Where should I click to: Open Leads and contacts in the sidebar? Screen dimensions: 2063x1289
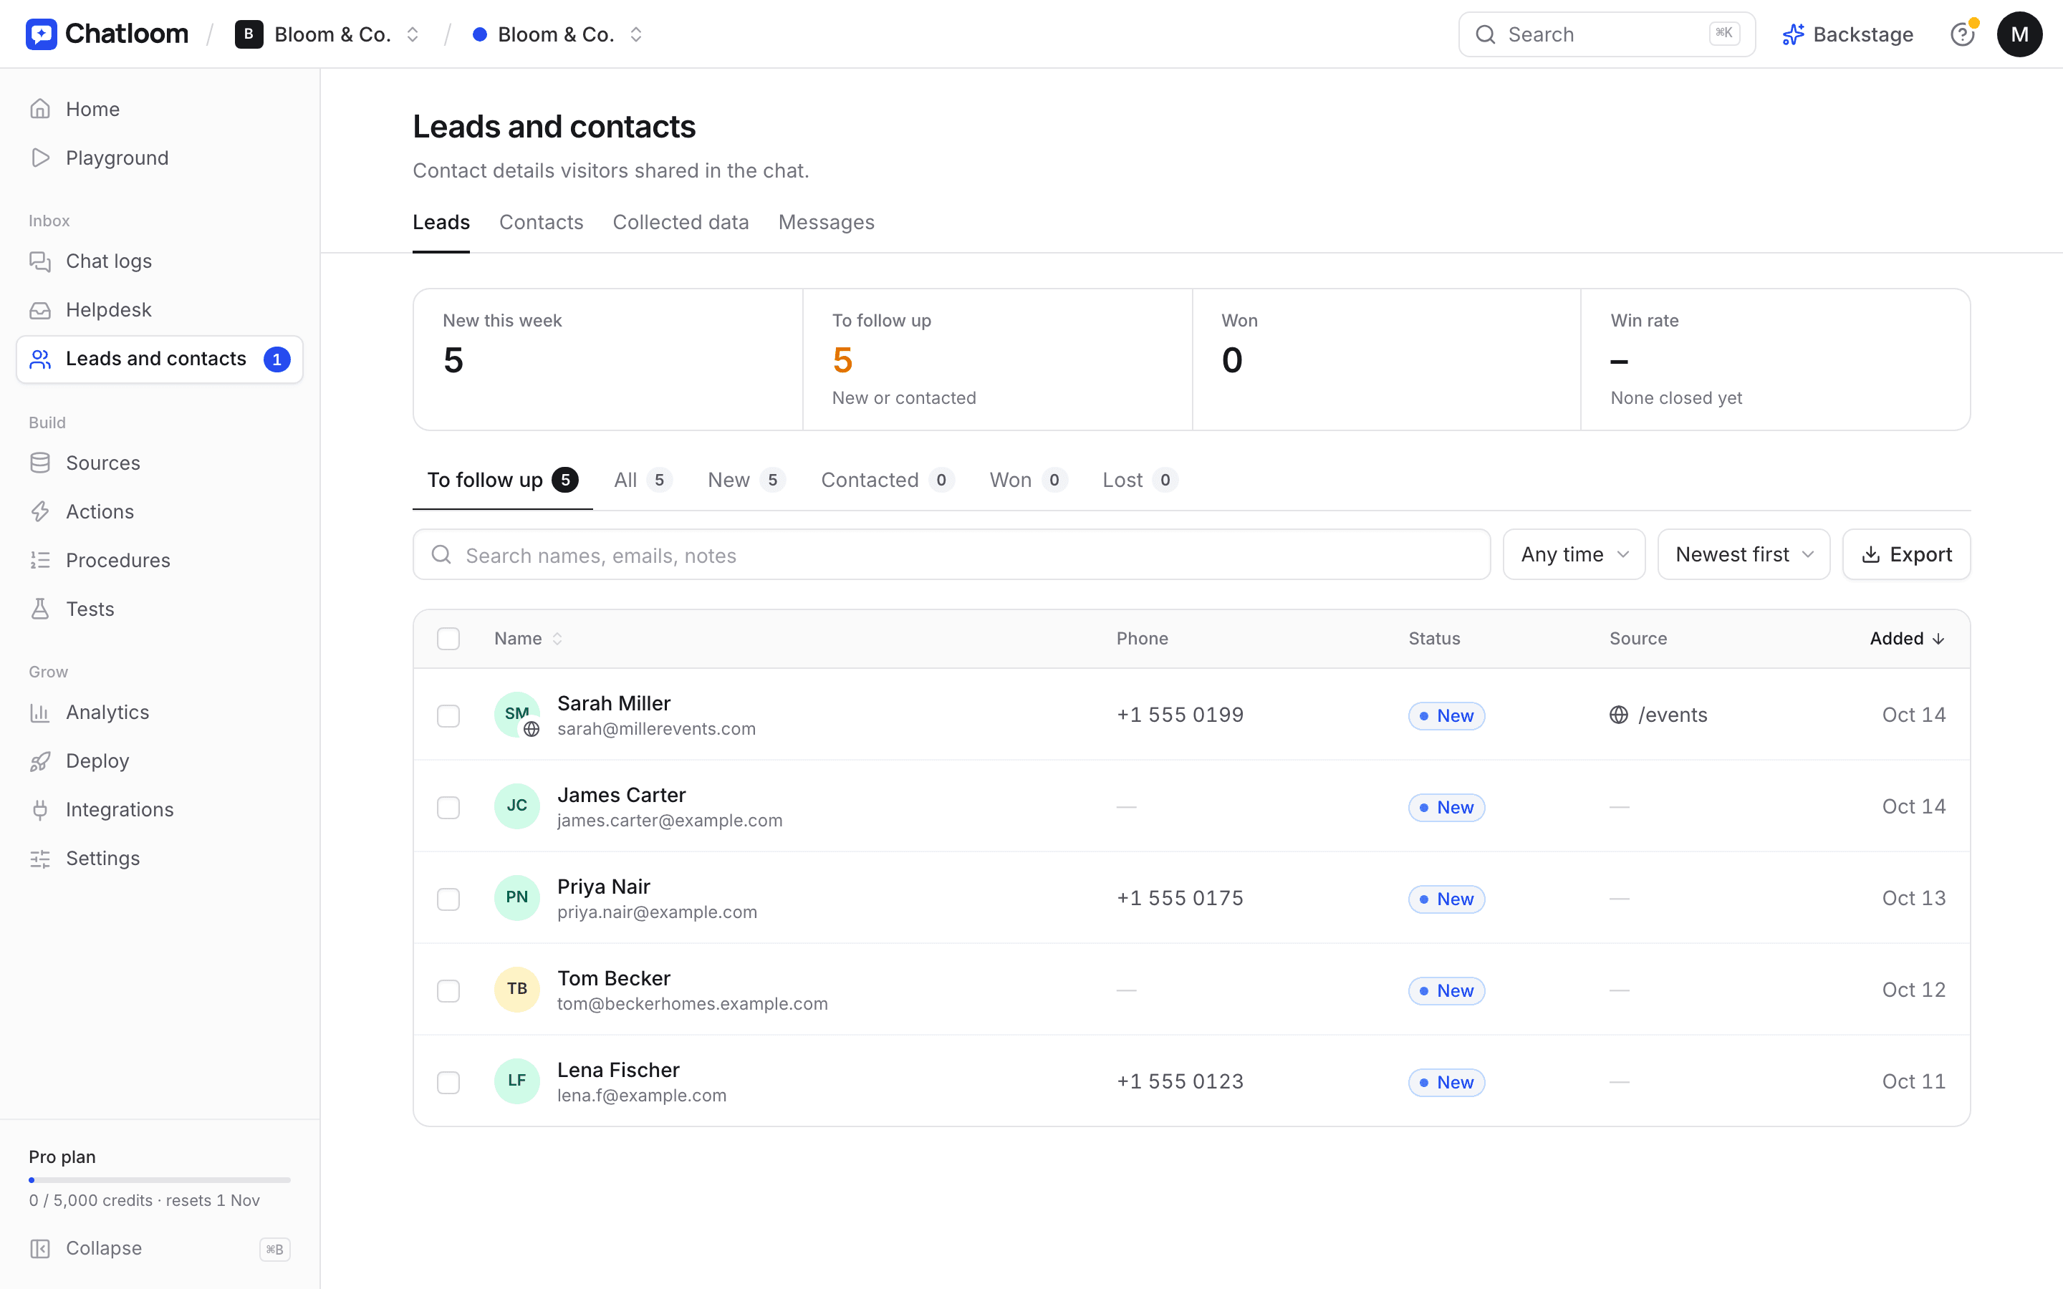pyautogui.click(x=160, y=359)
